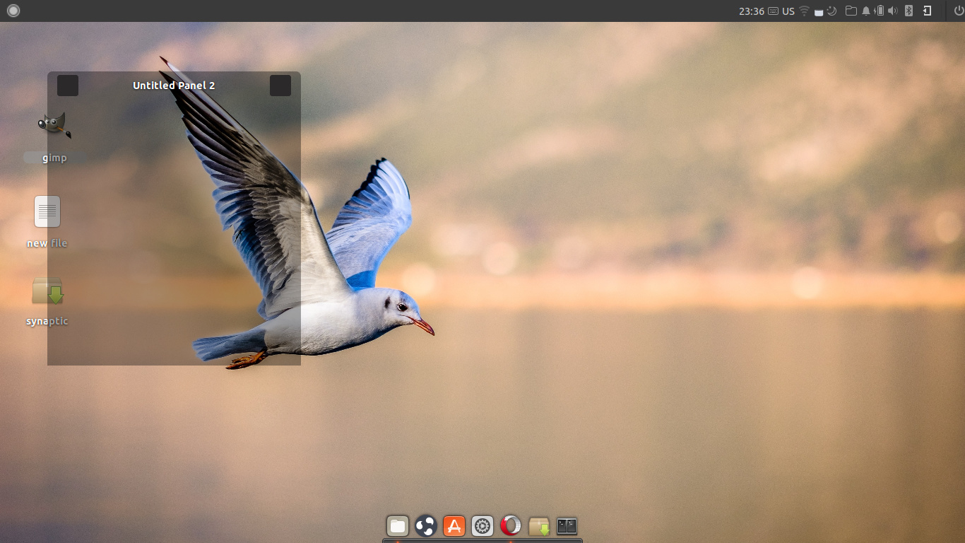Launch Opera browser from the dock
This screenshot has height=543, width=965.
510,525
